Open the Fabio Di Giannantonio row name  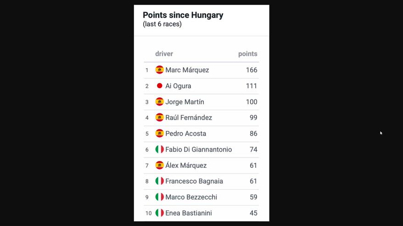(x=198, y=150)
